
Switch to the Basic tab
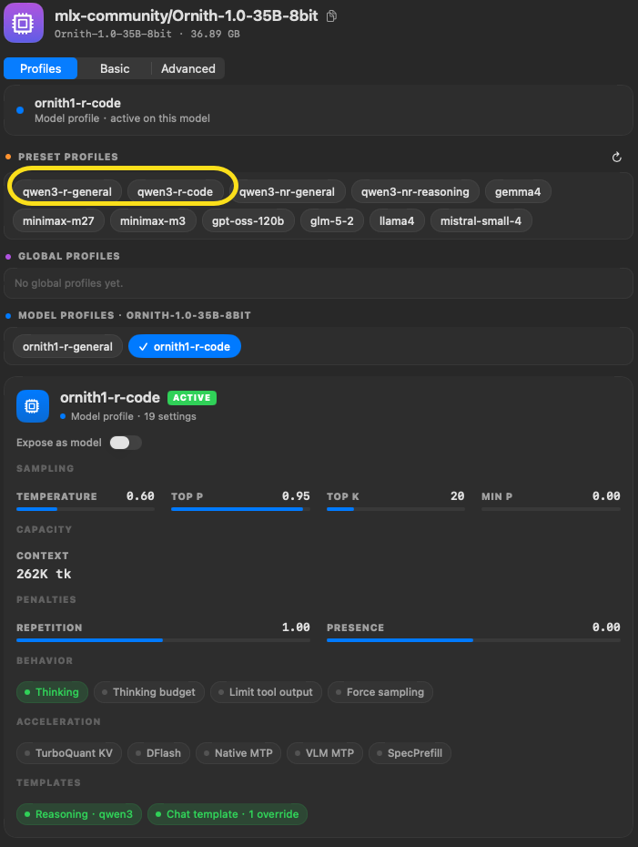point(115,68)
